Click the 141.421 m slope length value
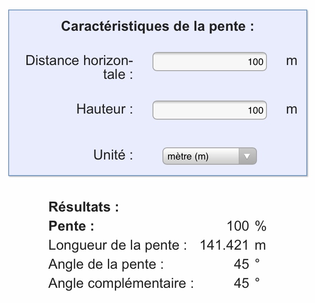This screenshot has width=315, height=303. [x=232, y=245]
